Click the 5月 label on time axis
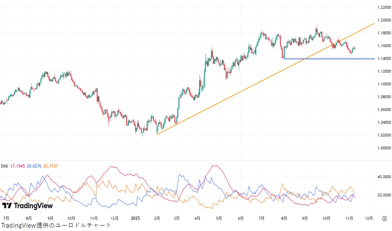Image resolution: width=392 pixels, height=231 pixels. coord(219,218)
